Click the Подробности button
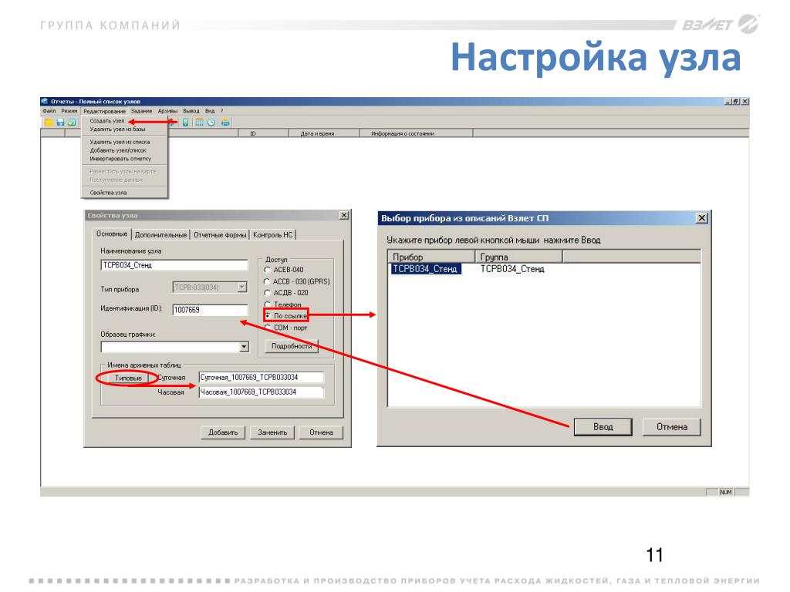Viewport: 790px width, 592px height. point(292,346)
